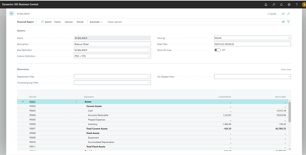Open the Period menu
Viewport: 306px width, 155px height.
click(80, 22)
